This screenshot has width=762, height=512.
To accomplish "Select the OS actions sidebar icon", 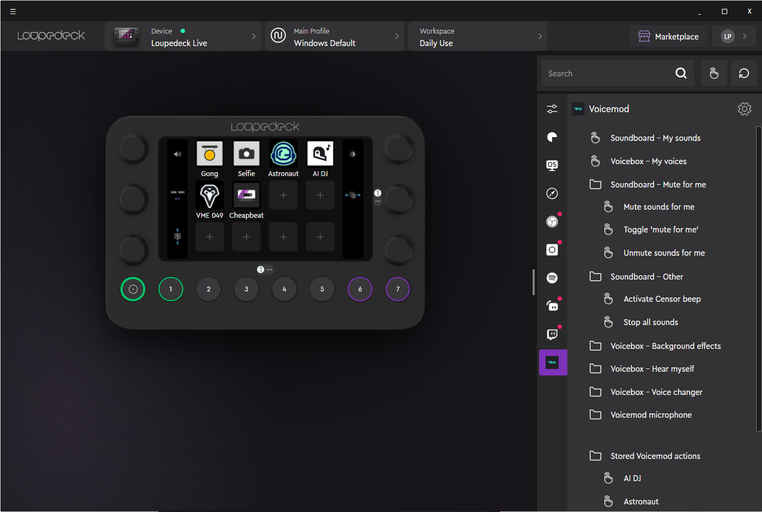I will pos(552,165).
